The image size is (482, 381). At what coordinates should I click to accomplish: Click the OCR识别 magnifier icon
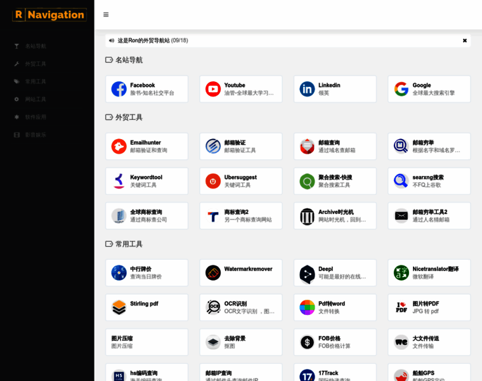pyautogui.click(x=213, y=307)
